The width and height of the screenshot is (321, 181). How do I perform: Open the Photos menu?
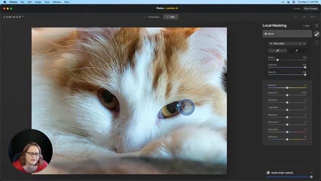click(14, 2)
